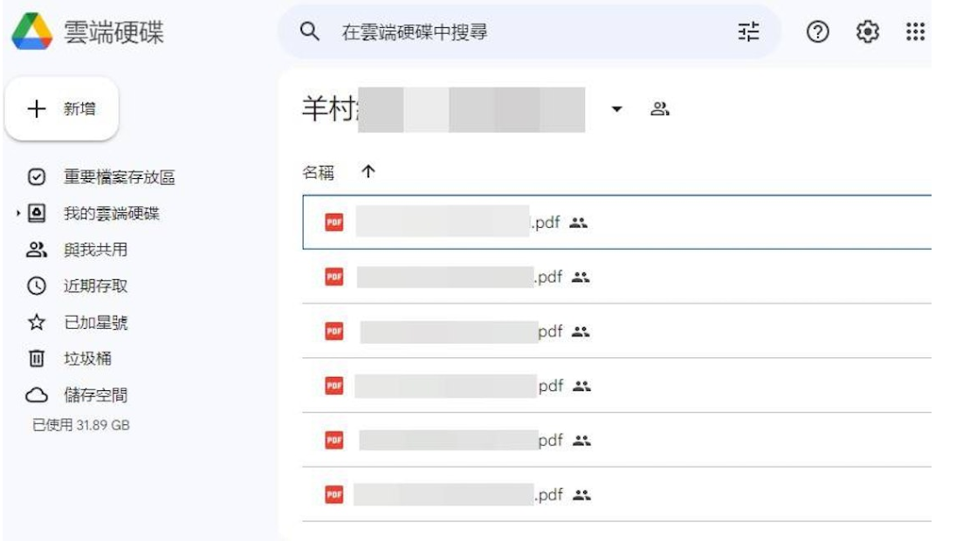This screenshot has width=956, height=542.
Task: Open 近期存取 in the sidebar
Action: (95, 286)
